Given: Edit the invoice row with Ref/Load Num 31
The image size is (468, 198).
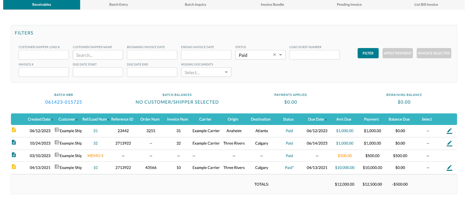Looking at the screenshot, I should pos(449,131).
